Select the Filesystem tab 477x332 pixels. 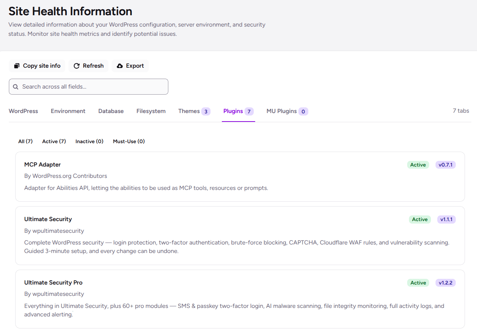[151, 111]
